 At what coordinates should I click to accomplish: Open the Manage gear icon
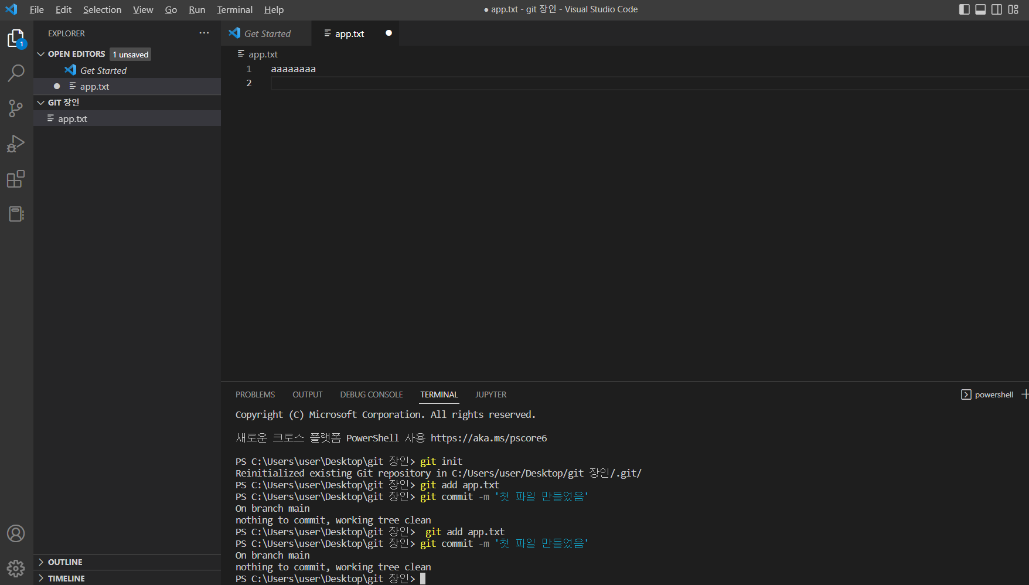point(16,568)
